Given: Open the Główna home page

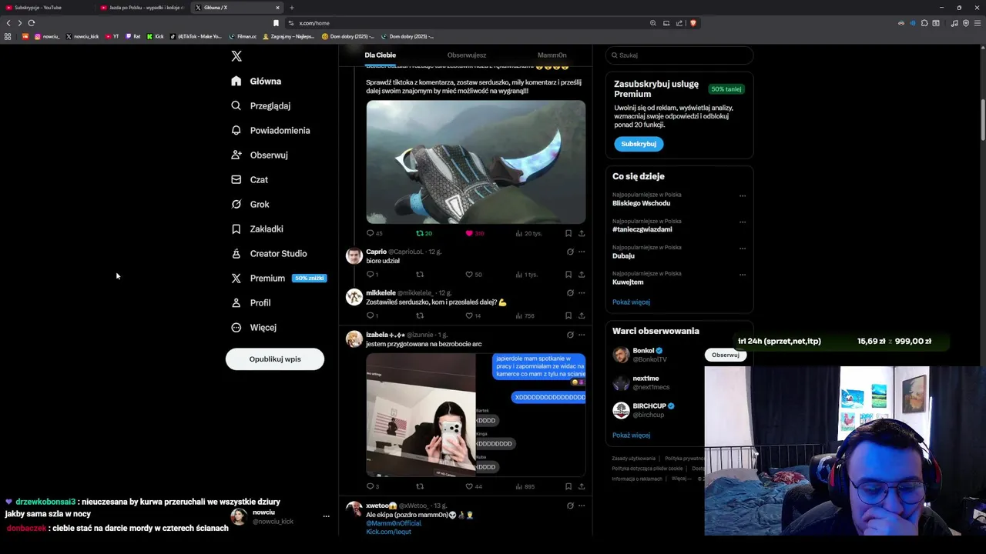Looking at the screenshot, I should (x=257, y=81).
